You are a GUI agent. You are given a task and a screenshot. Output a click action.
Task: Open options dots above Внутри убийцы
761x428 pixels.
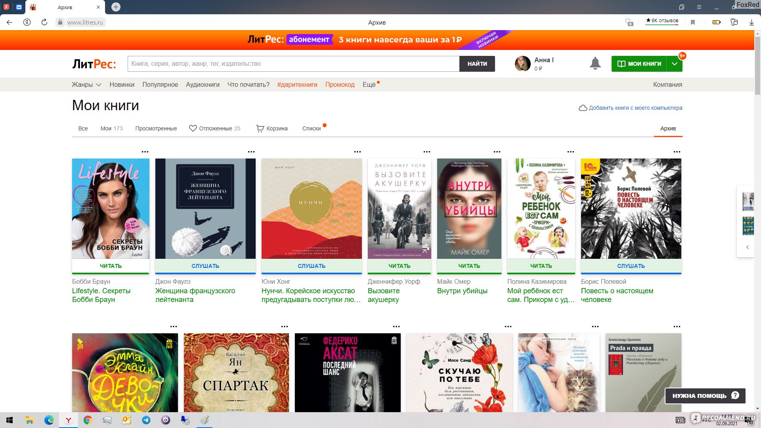497,152
